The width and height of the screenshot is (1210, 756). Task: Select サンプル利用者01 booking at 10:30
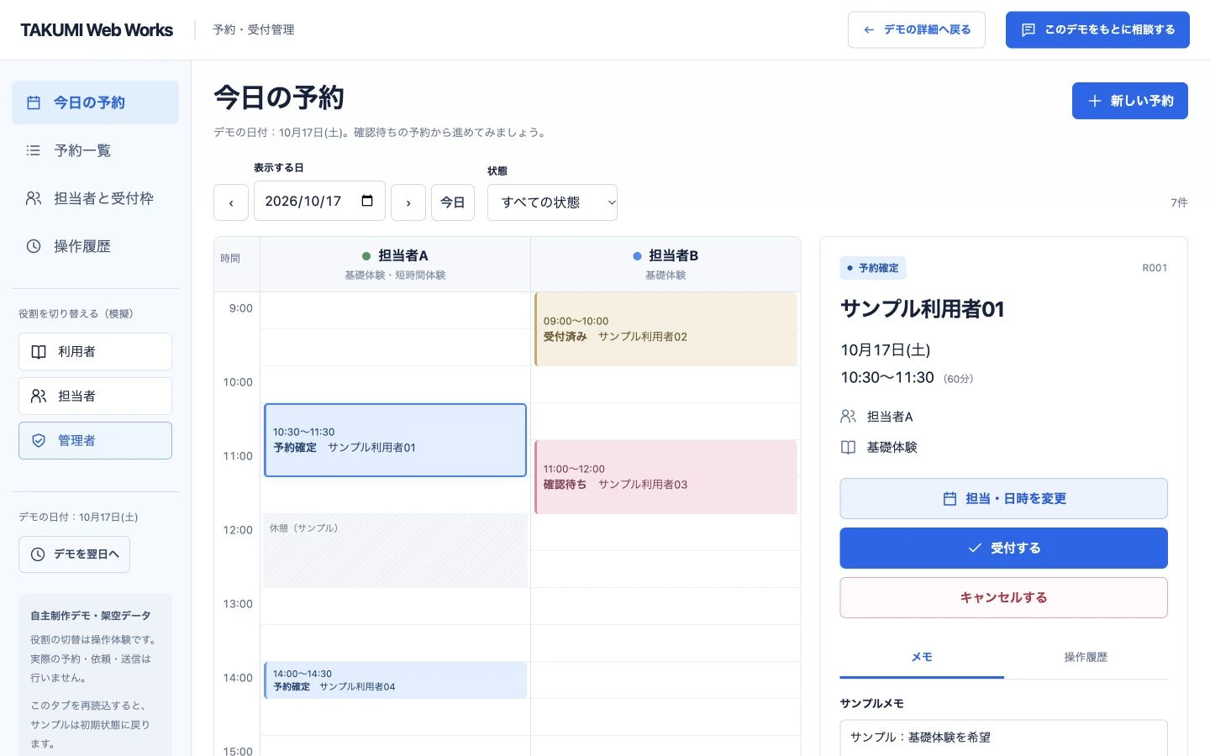pyautogui.click(x=395, y=440)
